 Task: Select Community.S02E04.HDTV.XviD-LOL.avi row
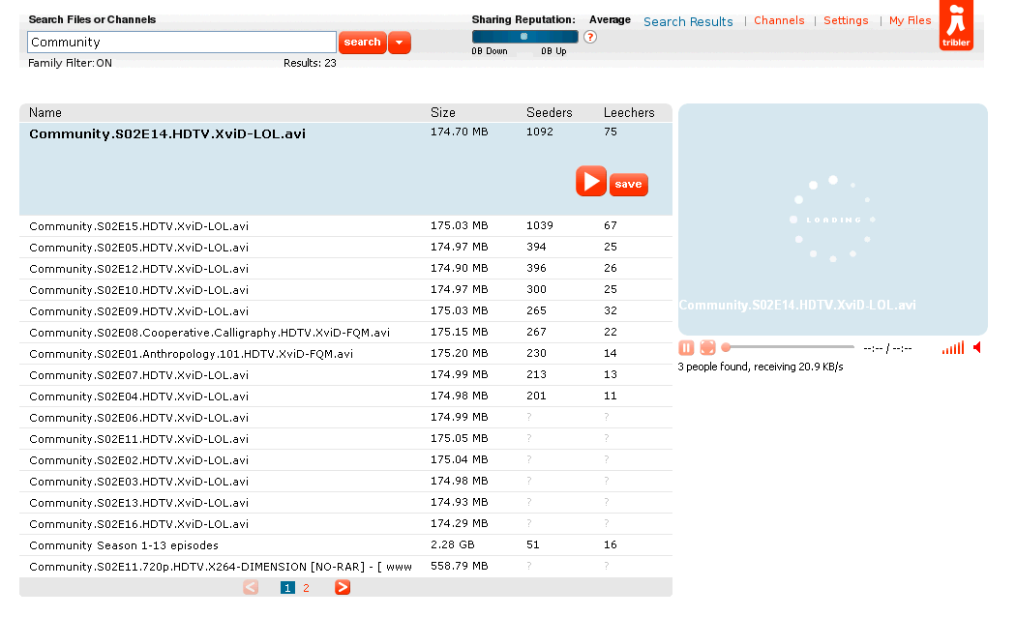[x=346, y=397]
